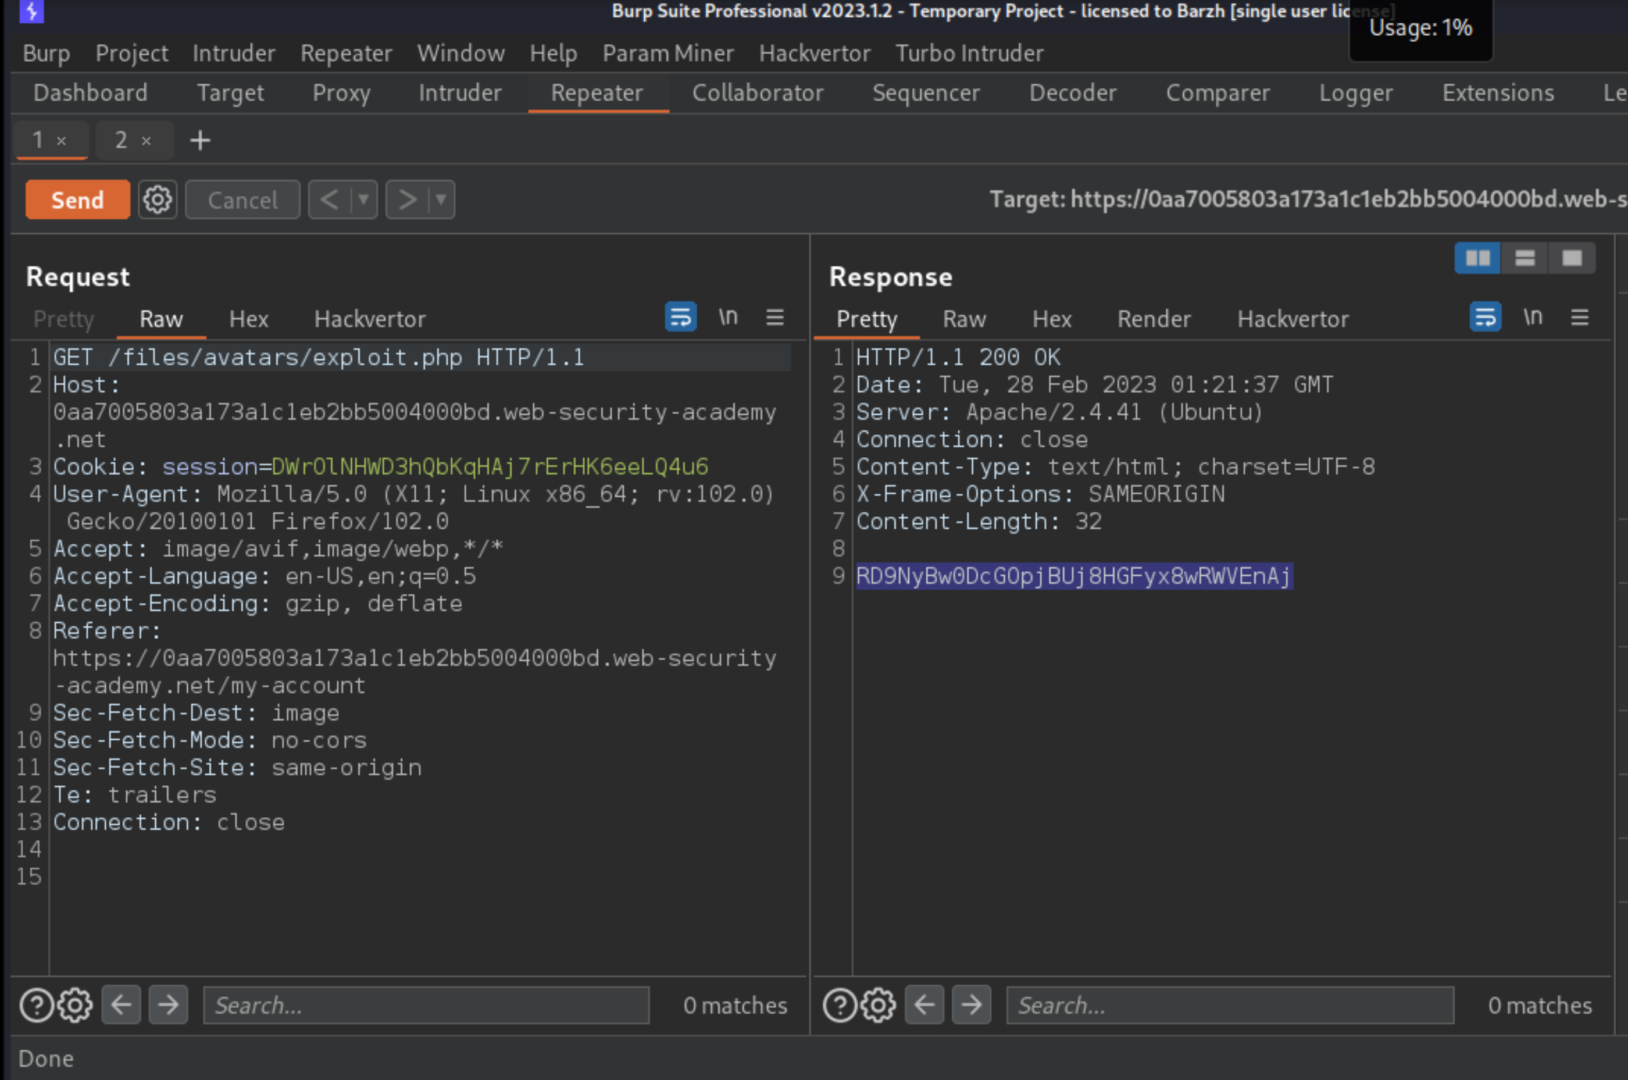
Task: Switch to the Extensions tab
Action: (x=1498, y=93)
